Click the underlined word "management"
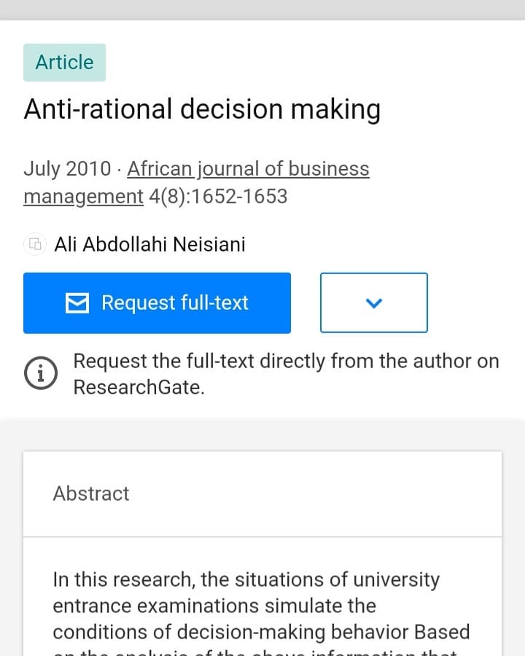This screenshot has width=525, height=656. (x=83, y=197)
